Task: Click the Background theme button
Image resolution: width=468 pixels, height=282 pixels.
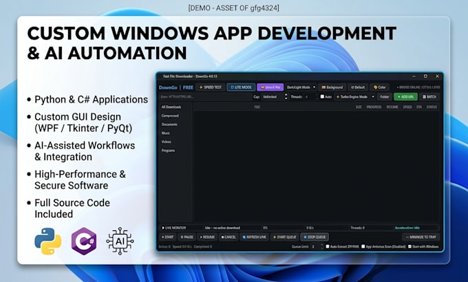Action: click(x=332, y=87)
